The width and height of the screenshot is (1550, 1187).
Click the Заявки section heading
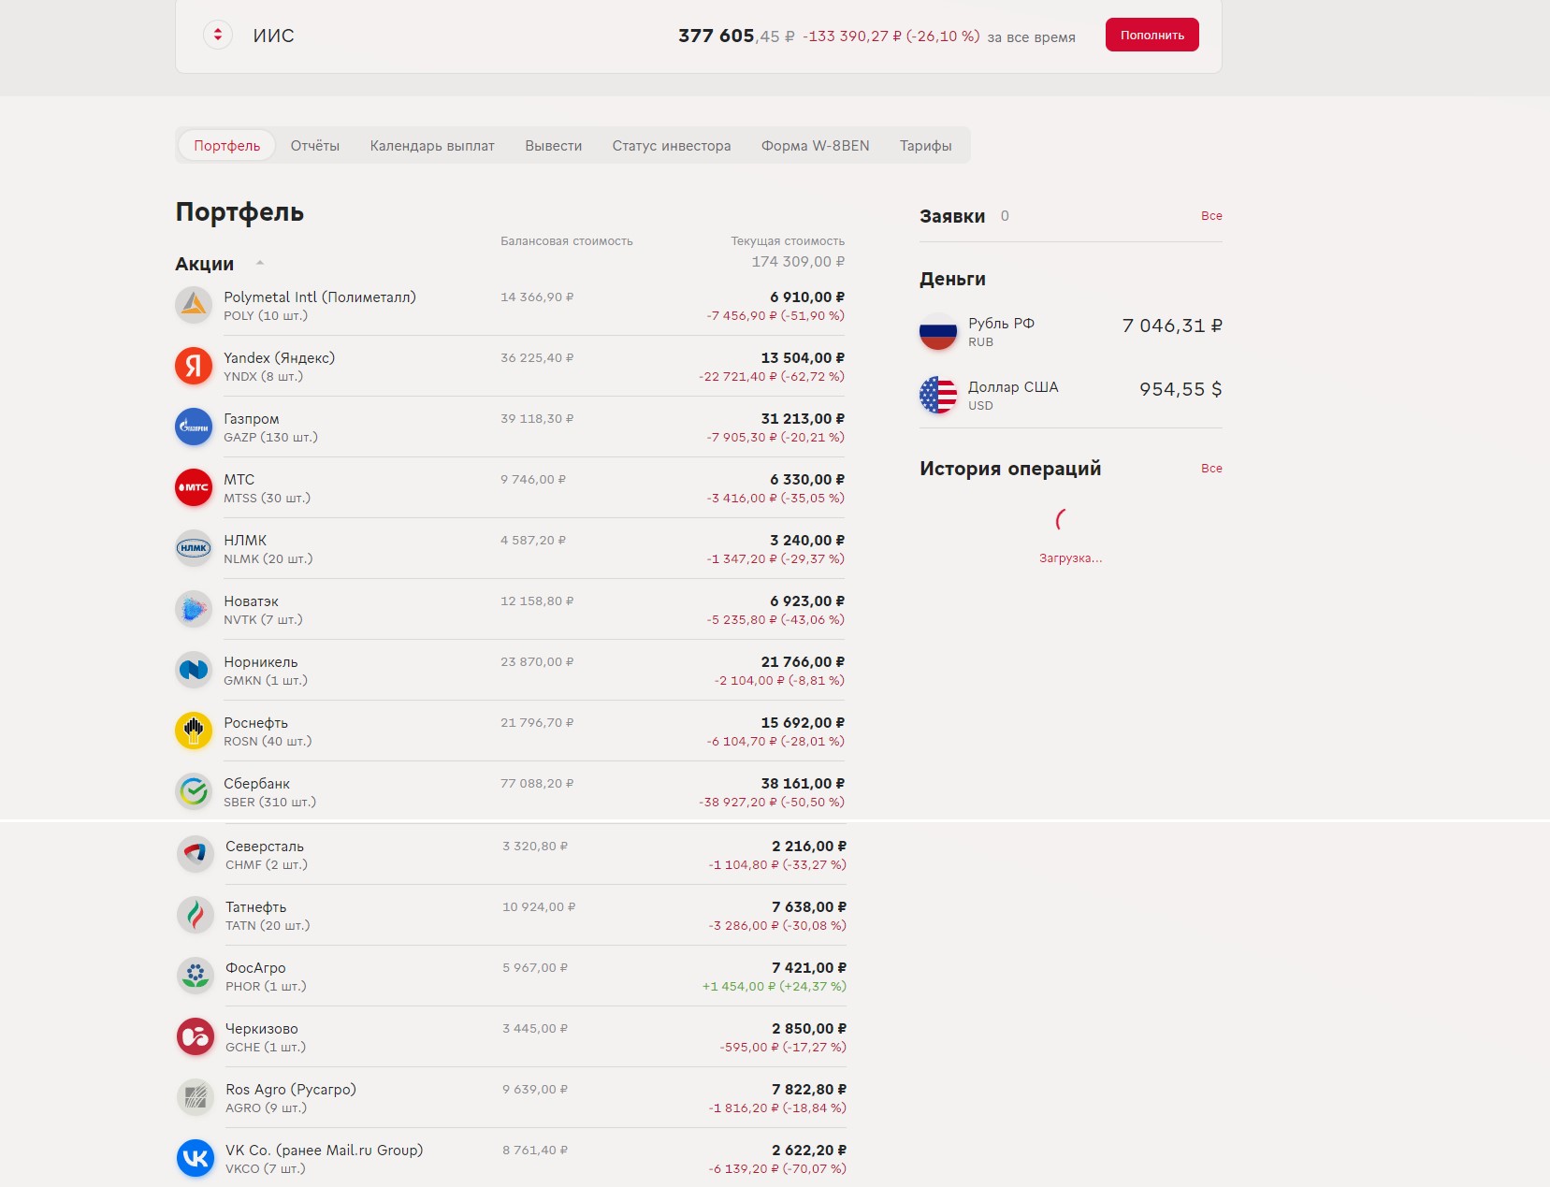tap(952, 216)
